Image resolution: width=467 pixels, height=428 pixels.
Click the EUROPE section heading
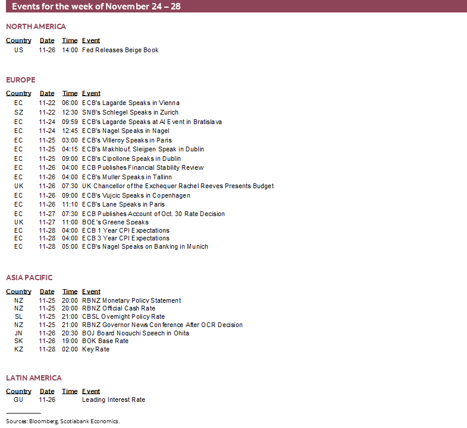point(21,80)
